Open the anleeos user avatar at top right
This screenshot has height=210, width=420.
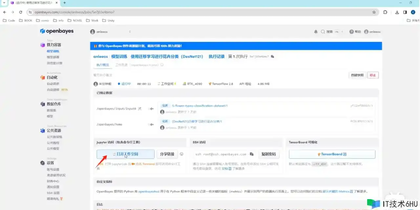(366, 32)
